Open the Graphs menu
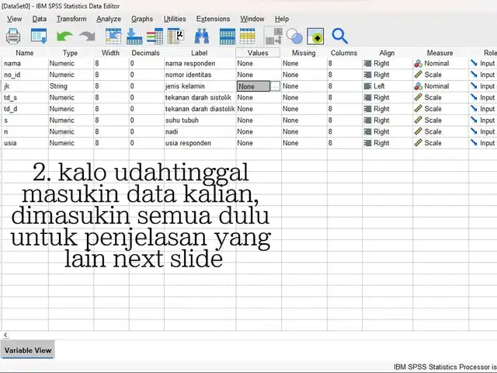Viewport: 497px width, 373px height. tap(142, 19)
